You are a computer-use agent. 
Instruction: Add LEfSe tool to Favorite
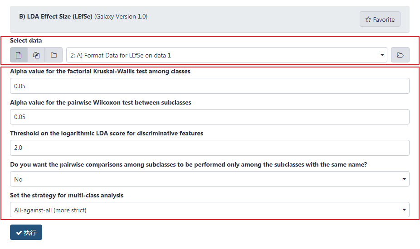point(380,19)
